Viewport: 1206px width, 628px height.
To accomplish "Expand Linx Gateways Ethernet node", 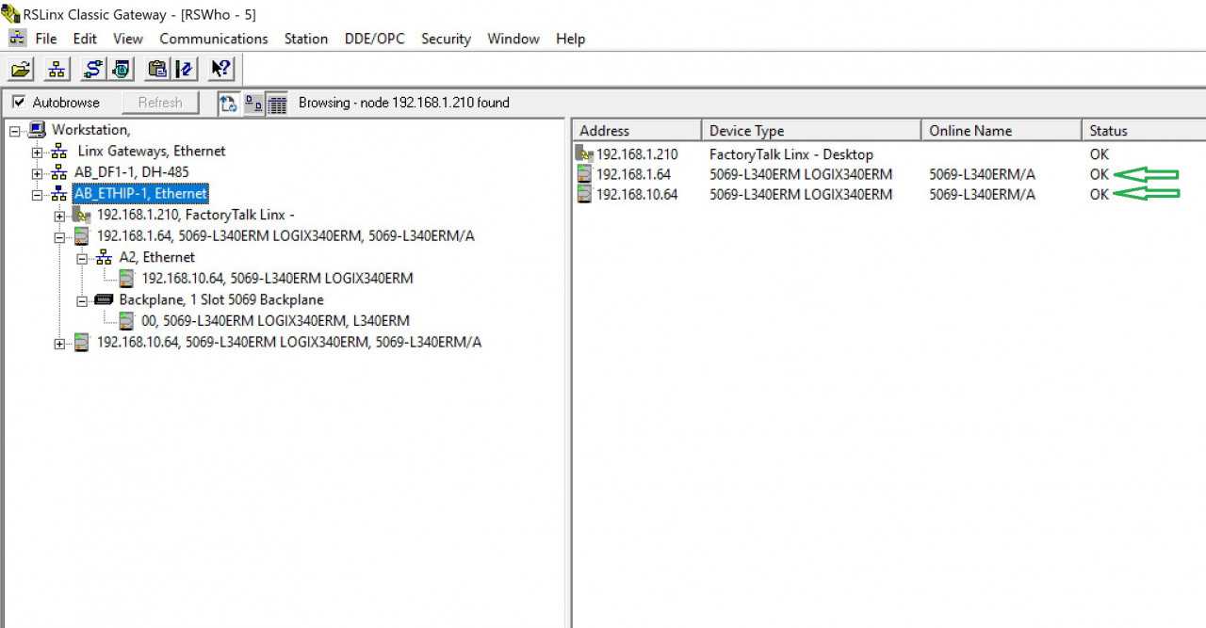I will (x=37, y=152).
